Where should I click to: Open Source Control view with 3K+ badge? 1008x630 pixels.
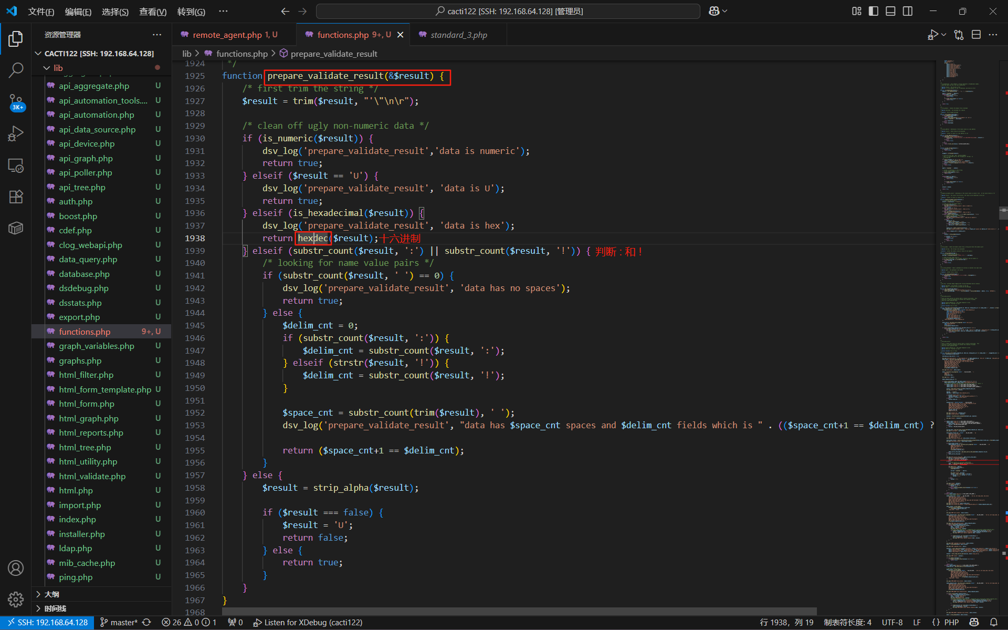(x=16, y=102)
